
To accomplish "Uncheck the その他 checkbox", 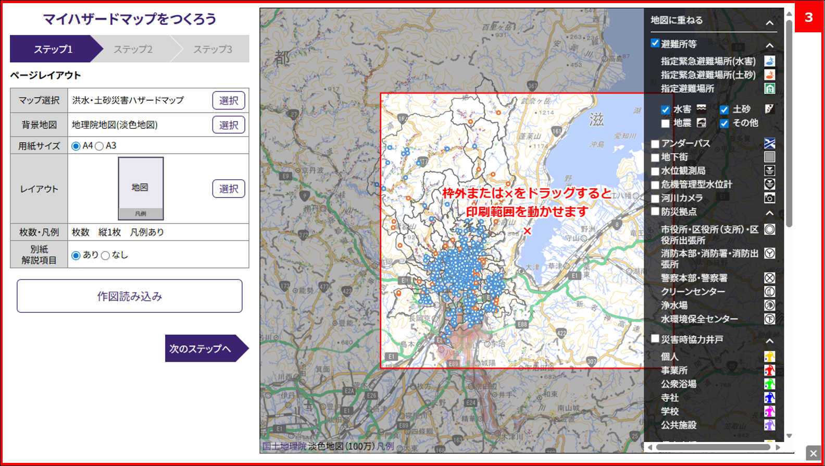I will (x=724, y=124).
